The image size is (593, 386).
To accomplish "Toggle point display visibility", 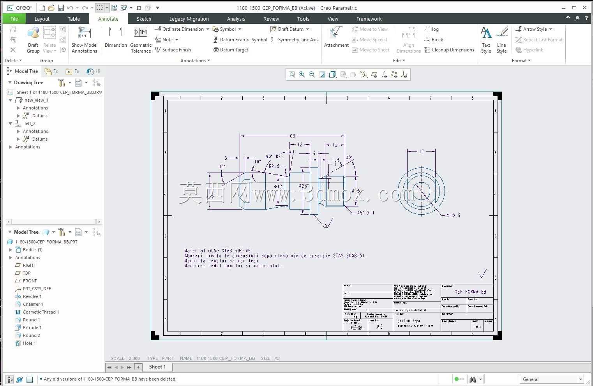I will 394,74.
